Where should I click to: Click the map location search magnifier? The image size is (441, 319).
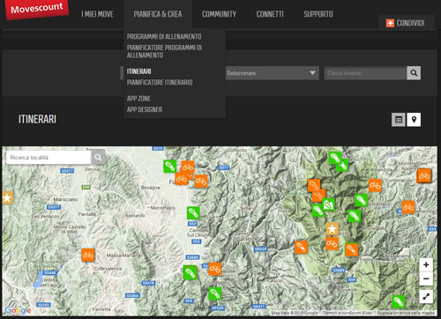pos(98,158)
